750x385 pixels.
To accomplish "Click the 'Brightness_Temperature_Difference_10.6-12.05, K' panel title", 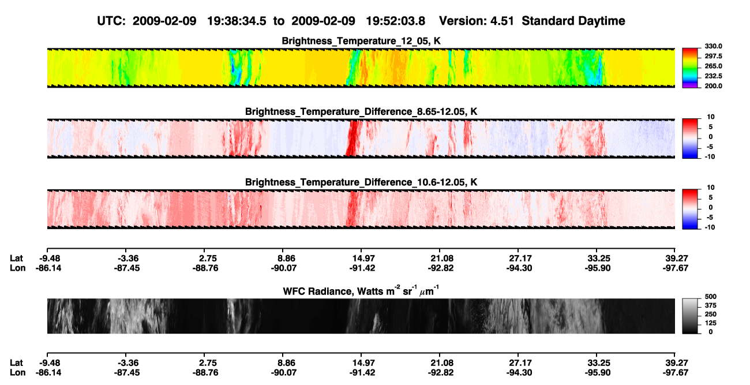I will 361,182.
